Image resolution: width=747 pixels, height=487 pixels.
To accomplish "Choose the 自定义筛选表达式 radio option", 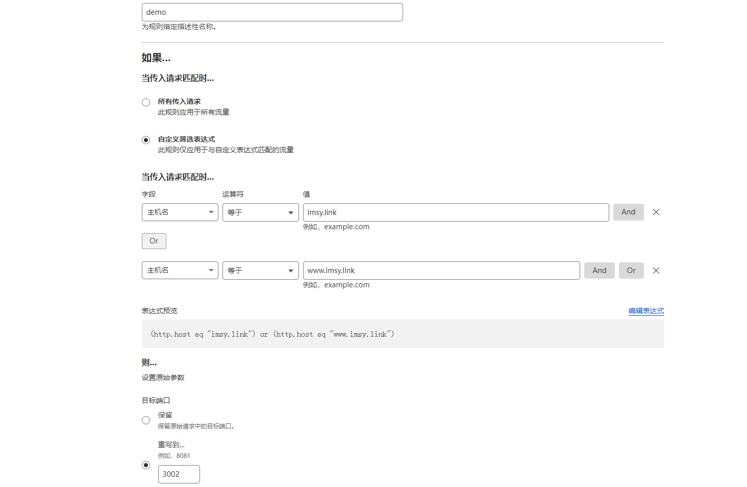I will [146, 140].
